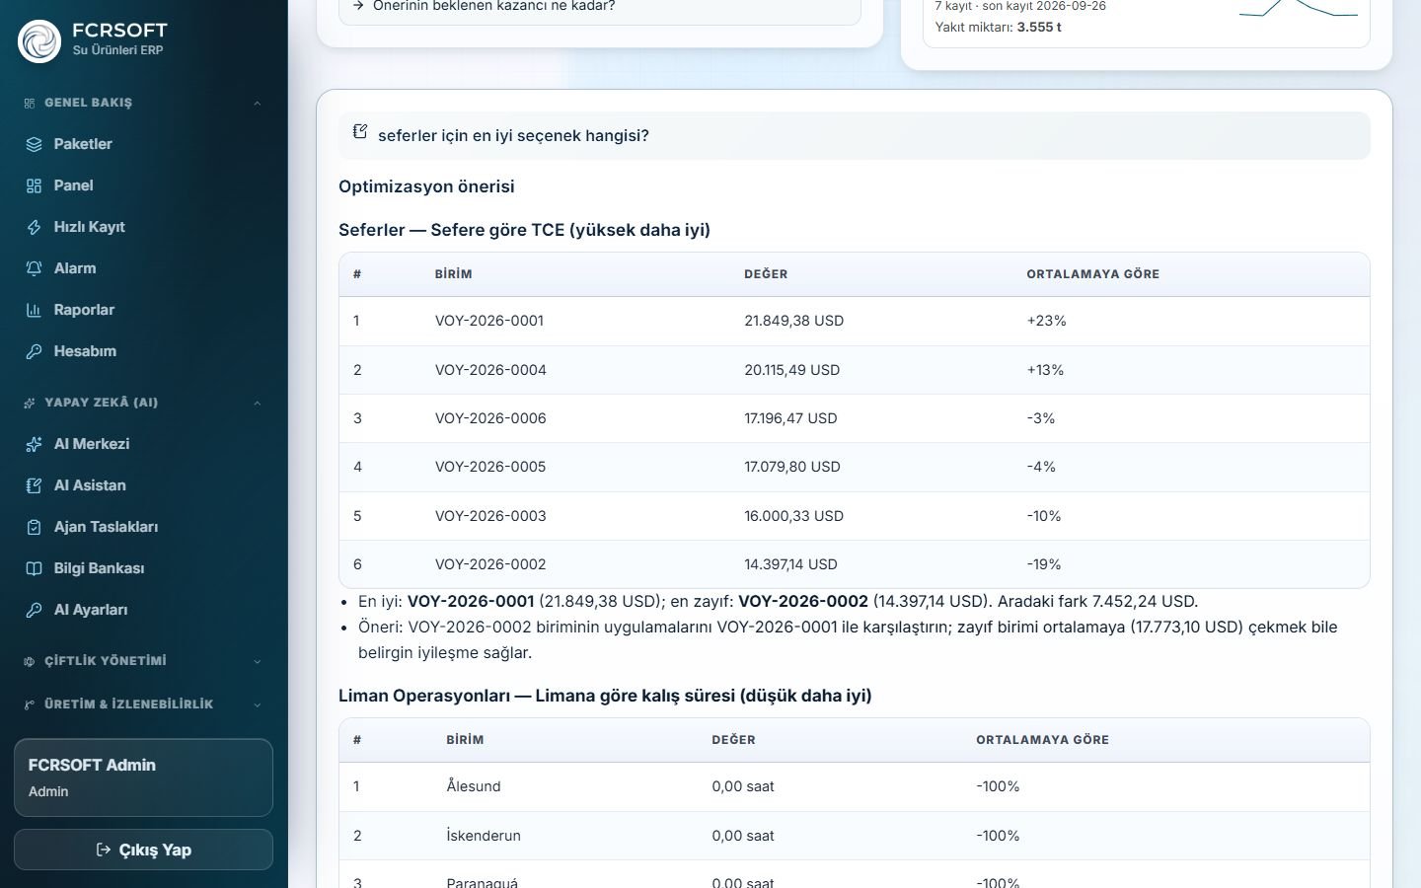
Task: Select the VOY-2026-0001 cell
Action: 489,321
